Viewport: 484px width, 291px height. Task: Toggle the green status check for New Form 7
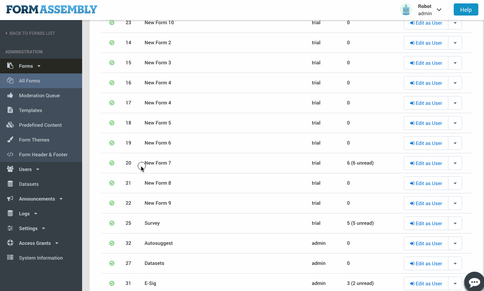[112, 163]
